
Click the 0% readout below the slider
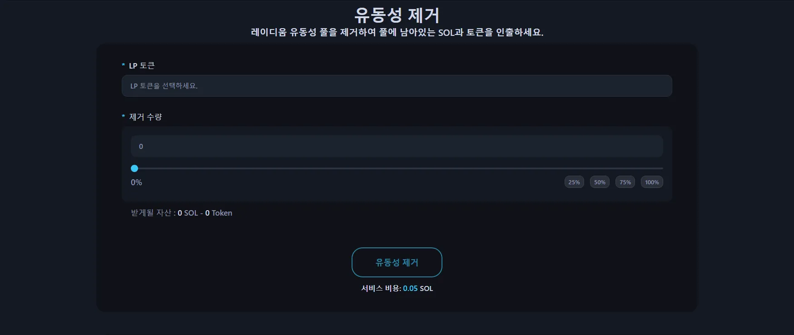[x=136, y=182]
